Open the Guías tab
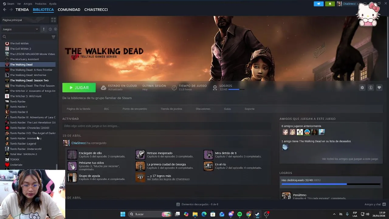This screenshot has height=219, width=389. click(x=227, y=109)
